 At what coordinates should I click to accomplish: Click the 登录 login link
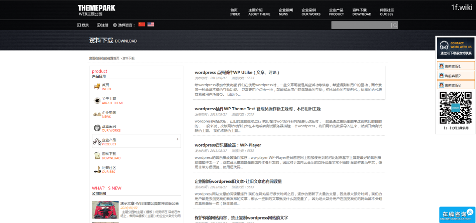83,25
